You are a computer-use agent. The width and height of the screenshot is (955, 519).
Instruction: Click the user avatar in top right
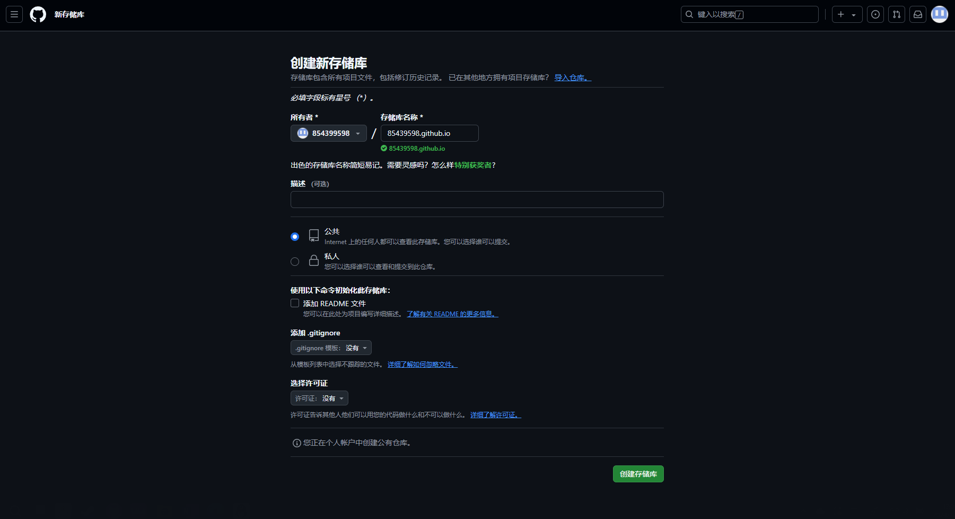pyautogui.click(x=939, y=14)
